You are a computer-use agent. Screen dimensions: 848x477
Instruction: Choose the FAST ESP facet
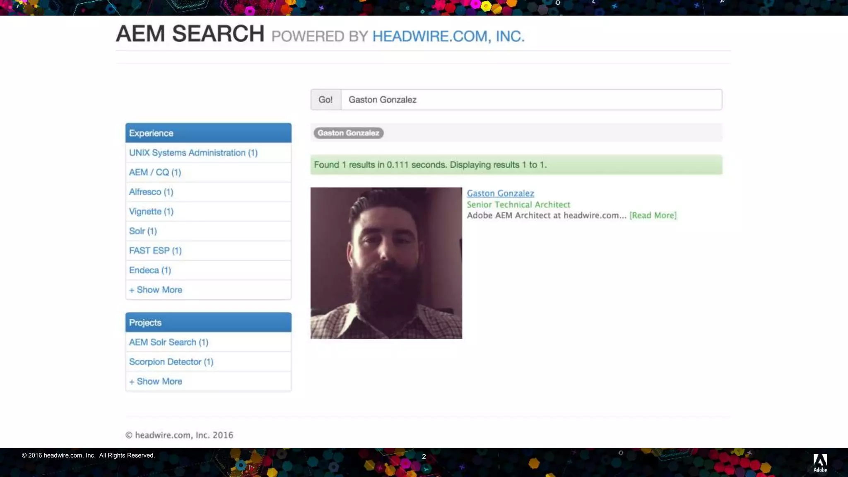[x=155, y=251]
